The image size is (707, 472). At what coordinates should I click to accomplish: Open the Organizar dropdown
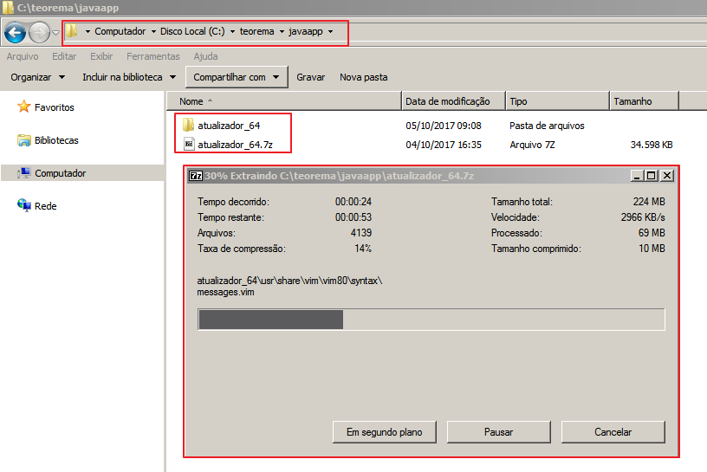pos(38,77)
